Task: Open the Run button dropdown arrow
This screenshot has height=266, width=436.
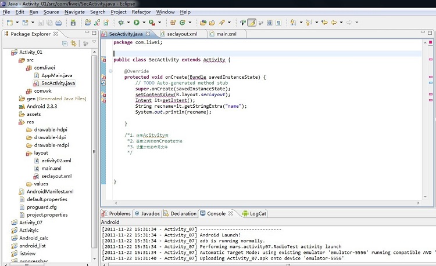Action: 143,23
